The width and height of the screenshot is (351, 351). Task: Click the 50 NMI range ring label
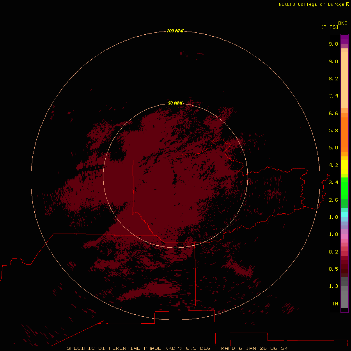(175, 103)
